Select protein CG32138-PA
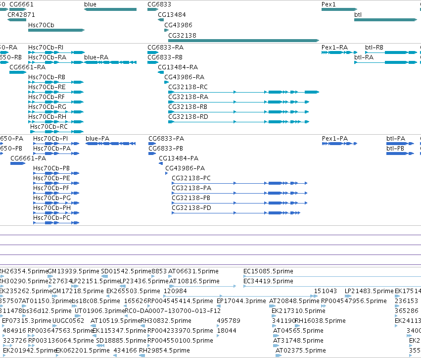This screenshot has width=421, height=358. [239, 193]
